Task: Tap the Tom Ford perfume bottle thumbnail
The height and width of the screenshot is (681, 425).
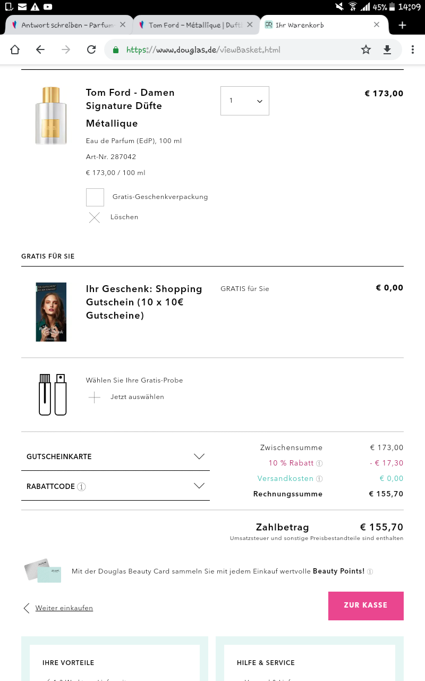Action: (x=51, y=115)
